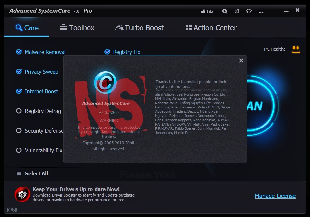The height and width of the screenshot is (217, 310).
Task: Open the skin shirt icon
Action: [249, 11]
